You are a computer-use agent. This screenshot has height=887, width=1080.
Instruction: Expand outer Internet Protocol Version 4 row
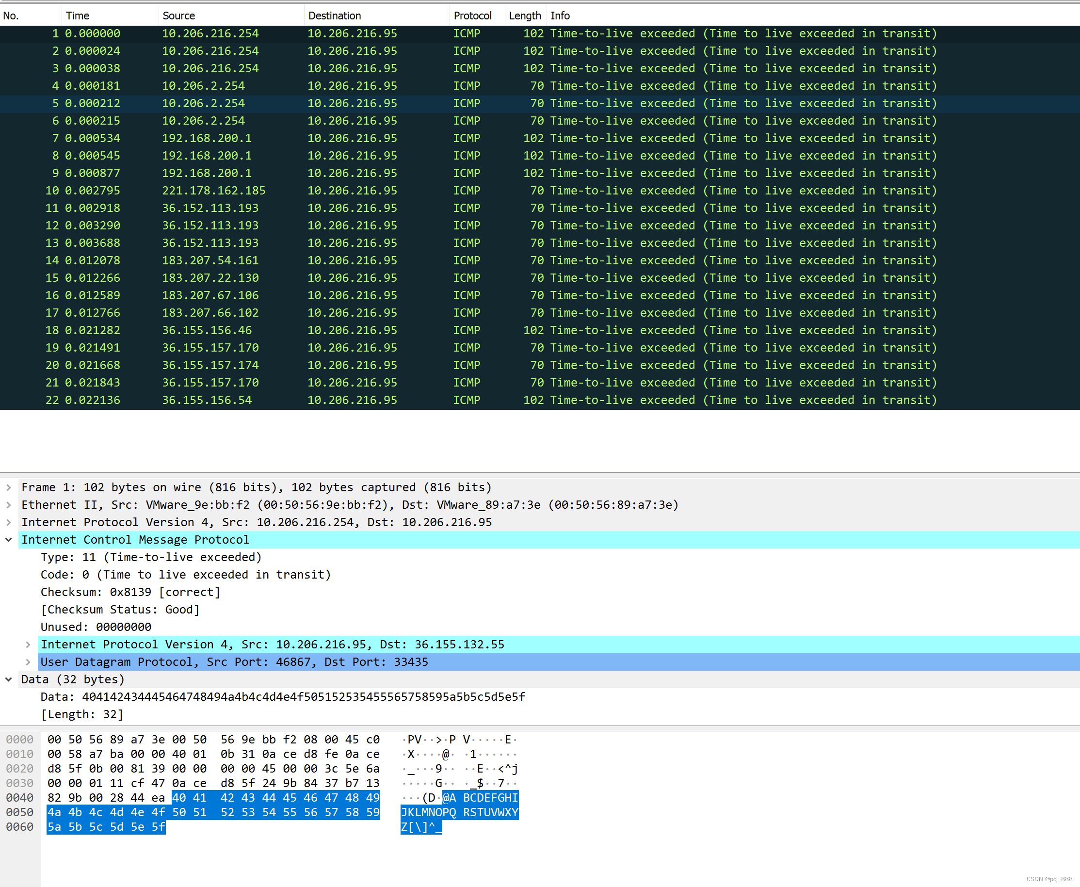(9, 522)
